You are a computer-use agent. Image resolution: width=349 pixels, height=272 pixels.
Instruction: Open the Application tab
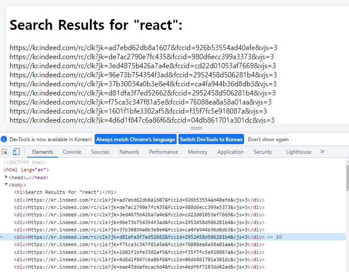tap(230, 152)
